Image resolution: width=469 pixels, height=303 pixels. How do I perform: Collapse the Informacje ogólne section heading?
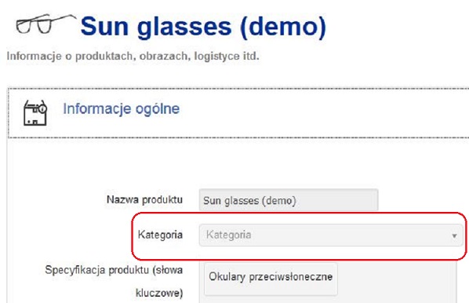[x=121, y=108]
